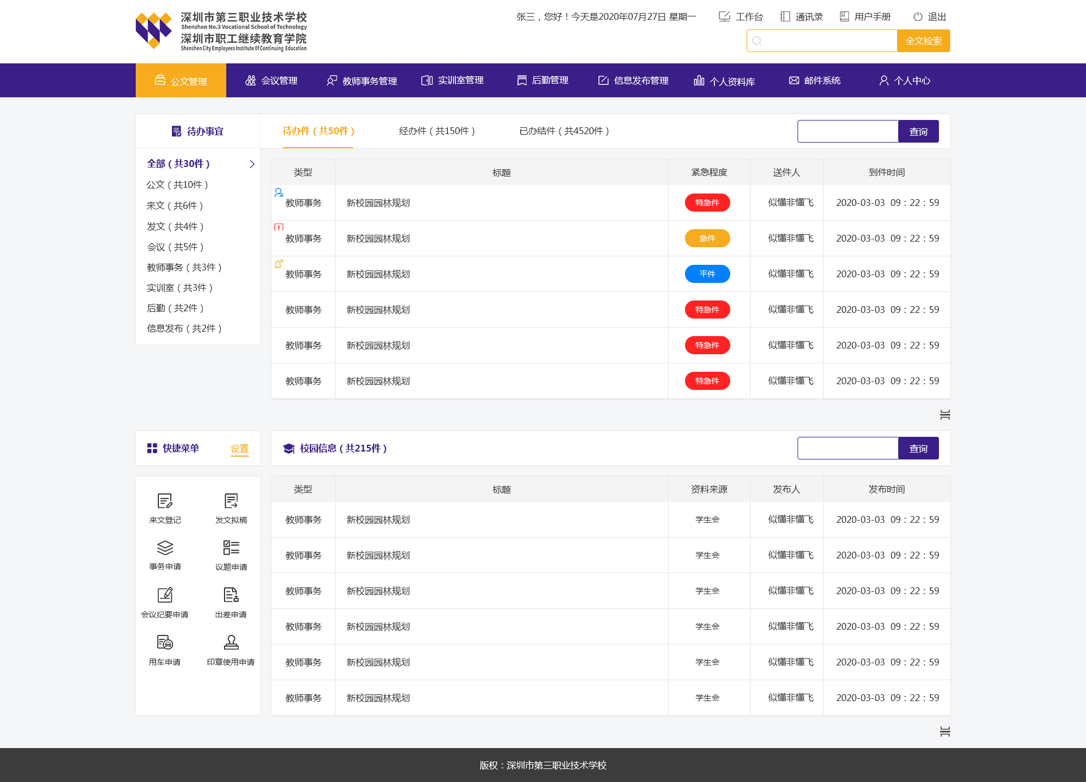The width and height of the screenshot is (1086, 782).
Task: Open the 来文登记 quick menu icon
Action: tap(165, 501)
